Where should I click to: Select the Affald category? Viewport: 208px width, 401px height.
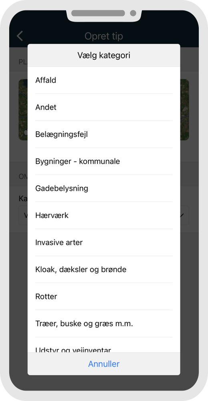tap(104, 80)
